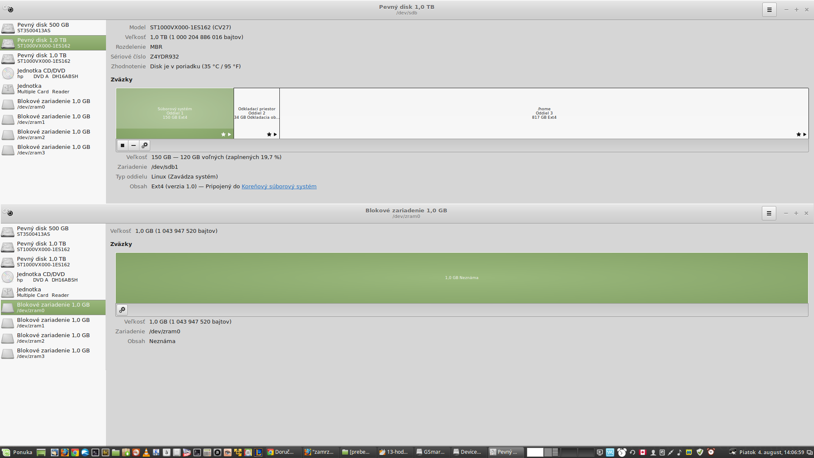Open gear options for the zram0 volume
814x458 pixels.
click(x=122, y=310)
